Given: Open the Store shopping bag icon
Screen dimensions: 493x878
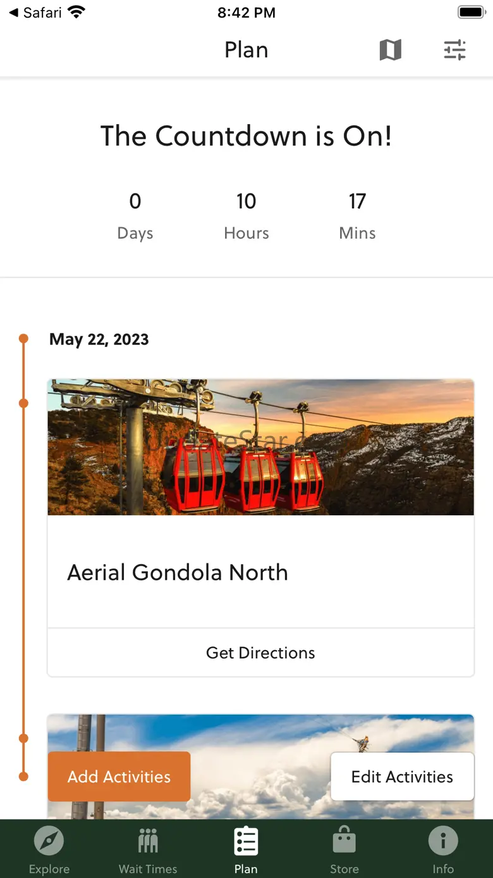Looking at the screenshot, I should point(344,841).
